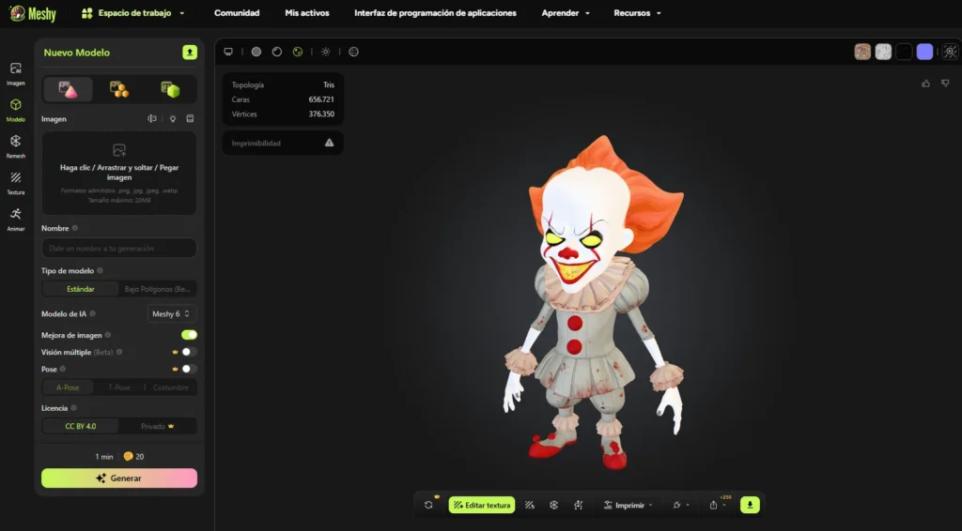Click the regenerate refresh icon in bottom toolbar
This screenshot has height=531, width=962.
pos(428,506)
